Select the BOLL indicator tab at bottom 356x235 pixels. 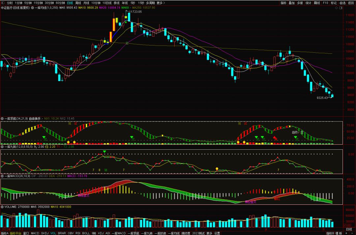86,233
